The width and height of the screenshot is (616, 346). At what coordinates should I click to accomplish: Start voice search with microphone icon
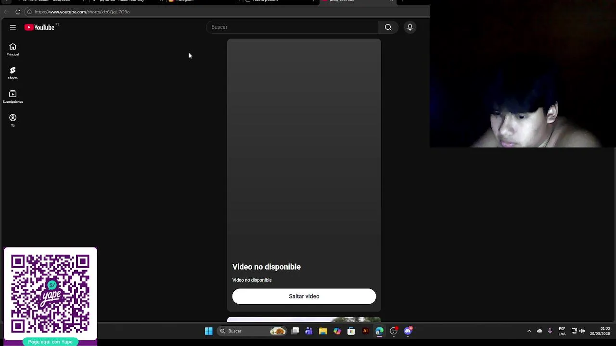[410, 27]
